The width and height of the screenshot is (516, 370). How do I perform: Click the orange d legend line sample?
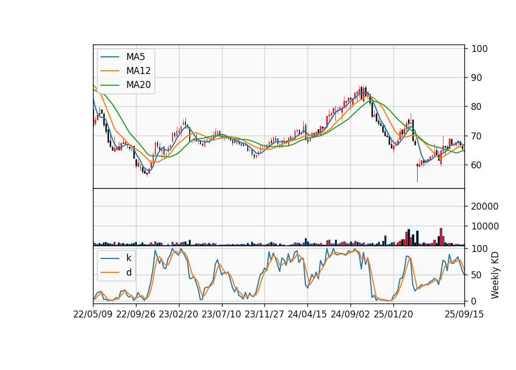pyautogui.click(x=110, y=272)
